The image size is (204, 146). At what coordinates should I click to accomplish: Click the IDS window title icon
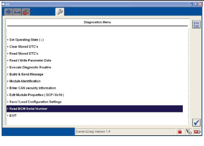click(x=3, y=4)
